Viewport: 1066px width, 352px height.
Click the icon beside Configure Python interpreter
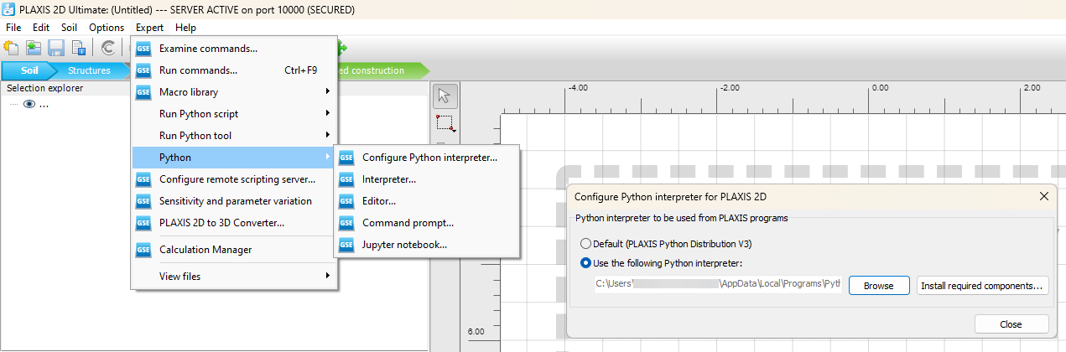[x=346, y=158]
